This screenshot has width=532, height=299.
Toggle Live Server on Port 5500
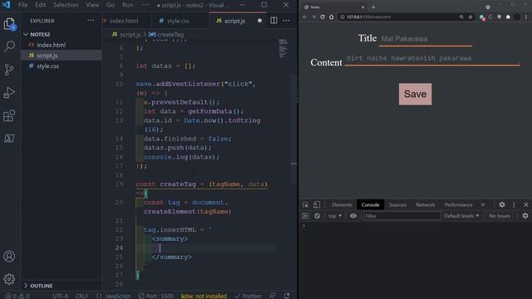155,296
